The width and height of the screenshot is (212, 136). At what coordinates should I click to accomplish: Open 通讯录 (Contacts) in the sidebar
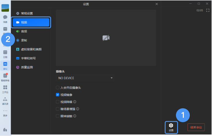click(x=5, y=100)
